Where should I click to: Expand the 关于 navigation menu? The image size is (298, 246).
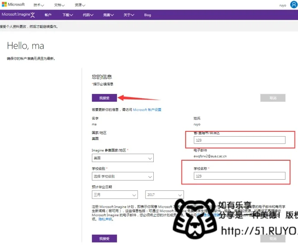point(129,15)
